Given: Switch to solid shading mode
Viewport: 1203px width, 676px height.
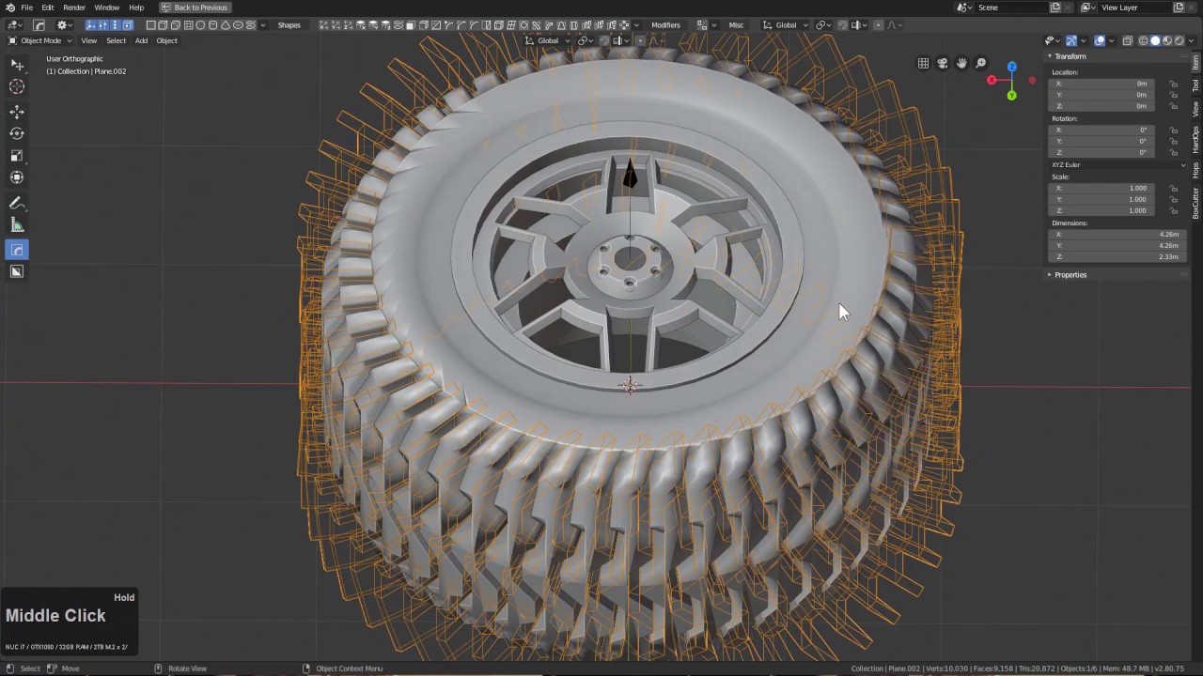Looking at the screenshot, I should click(1155, 40).
